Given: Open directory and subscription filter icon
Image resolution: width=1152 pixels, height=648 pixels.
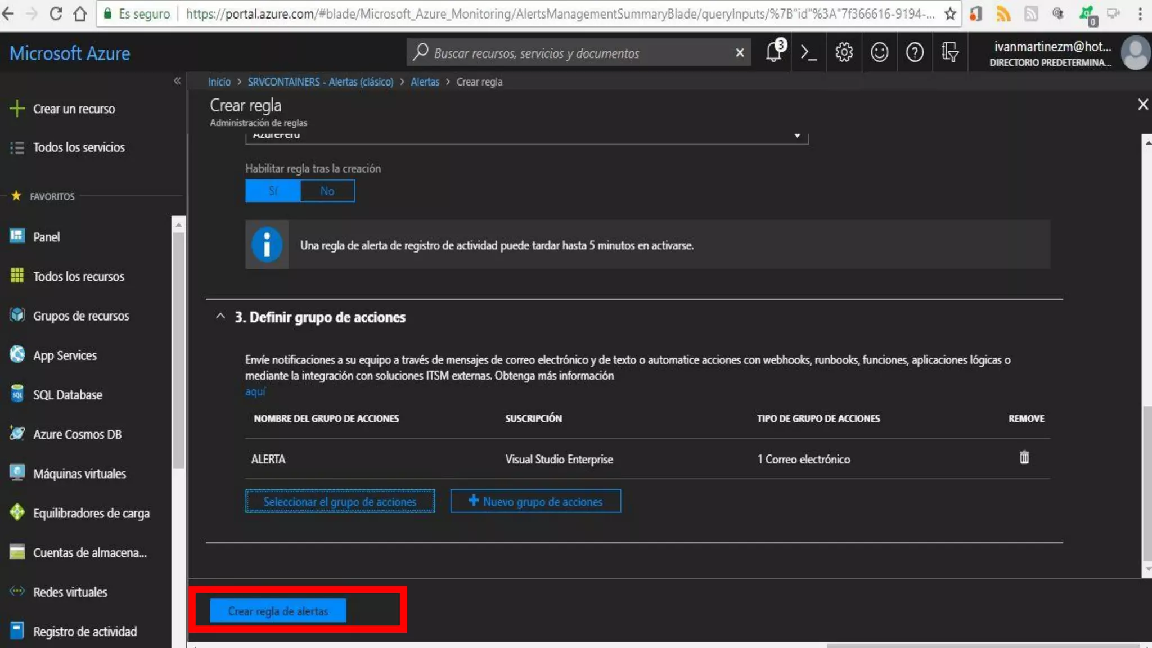Looking at the screenshot, I should (x=950, y=53).
